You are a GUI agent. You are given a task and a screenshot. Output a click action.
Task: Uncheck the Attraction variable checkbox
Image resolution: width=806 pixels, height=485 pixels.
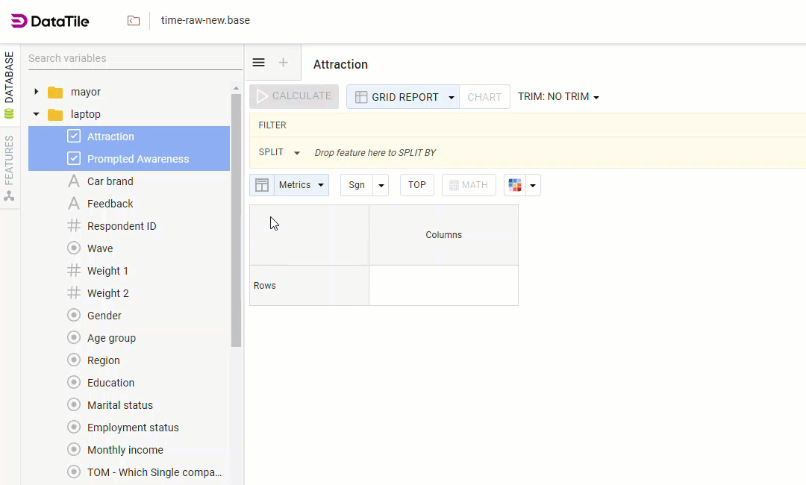[x=74, y=137]
